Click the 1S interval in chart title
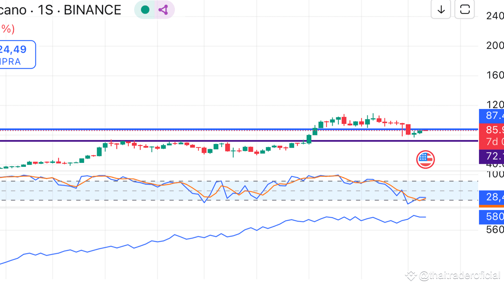 coord(45,10)
